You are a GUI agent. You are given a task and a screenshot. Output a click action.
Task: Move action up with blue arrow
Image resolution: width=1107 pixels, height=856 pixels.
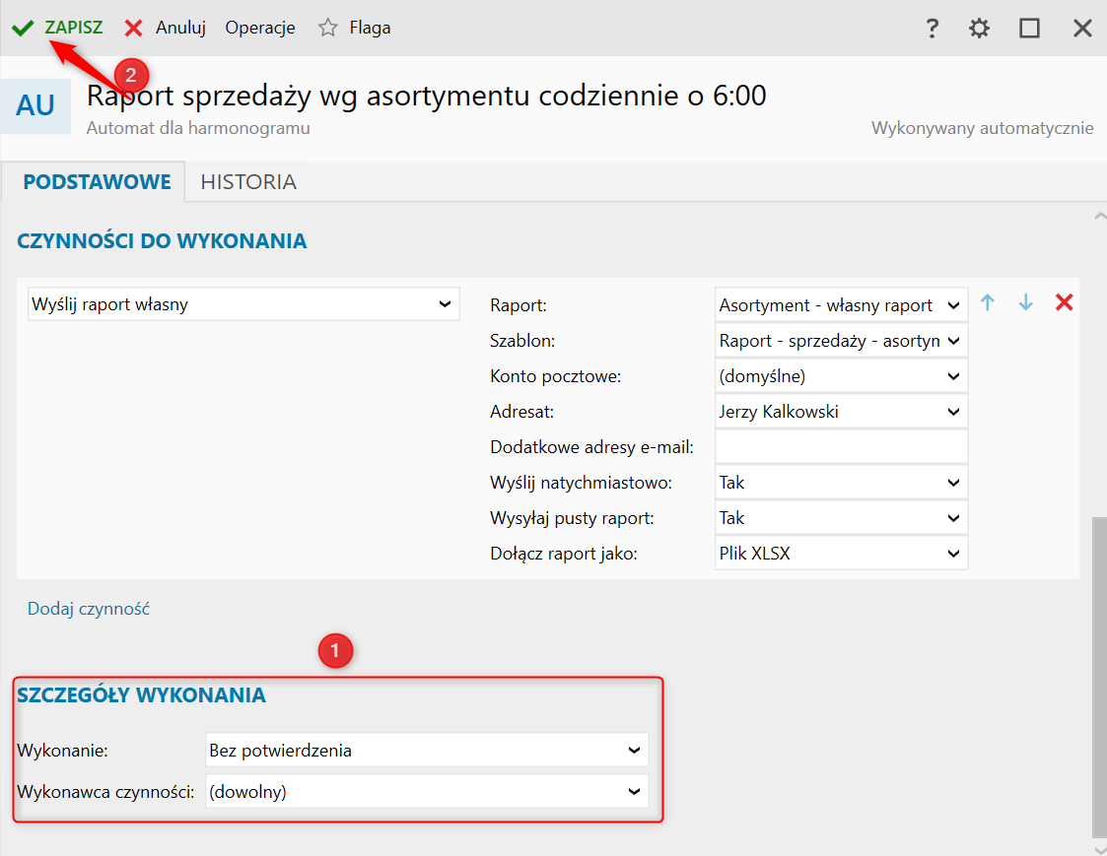[x=987, y=302]
